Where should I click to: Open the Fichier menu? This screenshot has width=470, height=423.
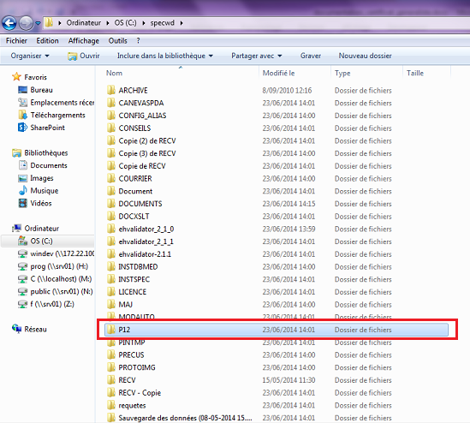[16, 41]
